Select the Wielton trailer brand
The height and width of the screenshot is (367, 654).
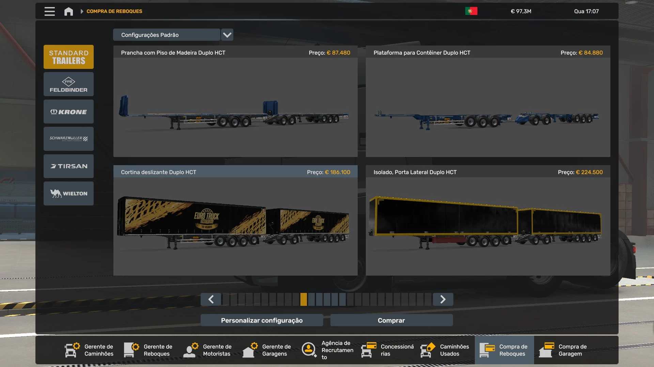68,193
